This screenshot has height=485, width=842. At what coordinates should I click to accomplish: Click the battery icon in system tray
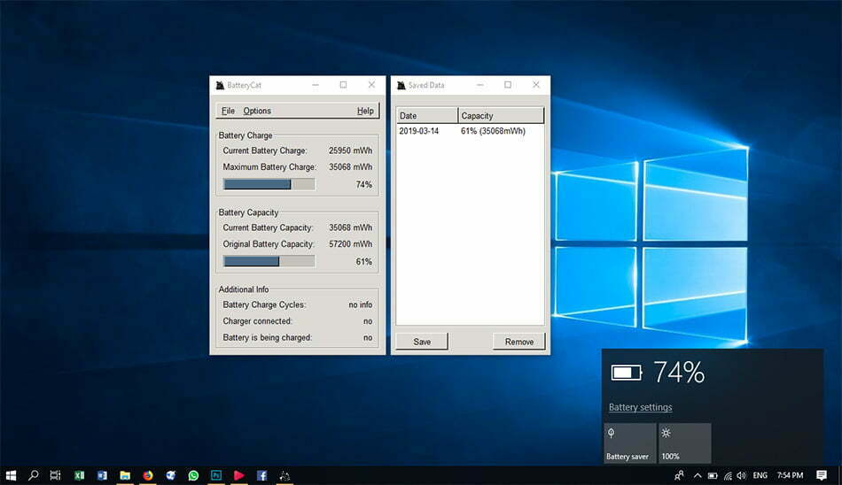coord(713,475)
